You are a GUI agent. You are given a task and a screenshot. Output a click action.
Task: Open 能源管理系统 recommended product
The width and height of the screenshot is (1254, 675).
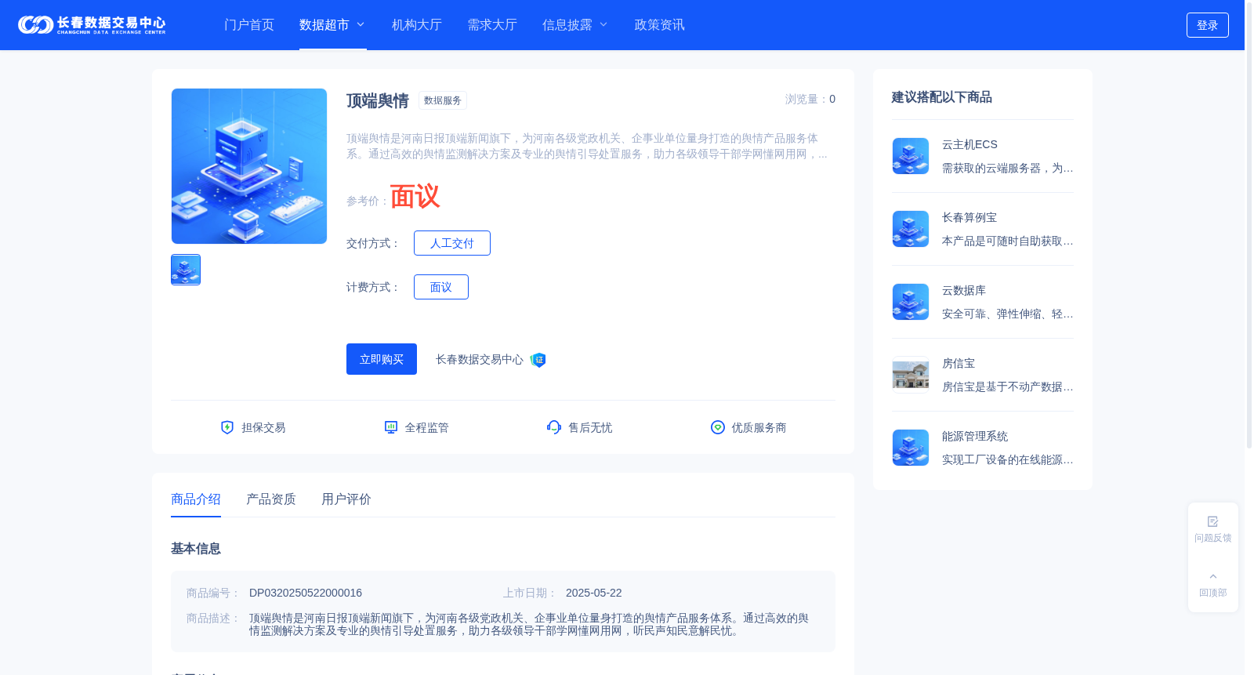pos(975,436)
